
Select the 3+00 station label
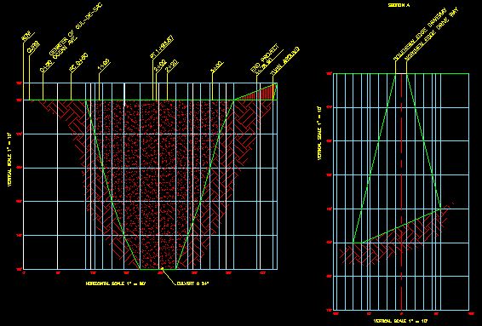coord(217,67)
